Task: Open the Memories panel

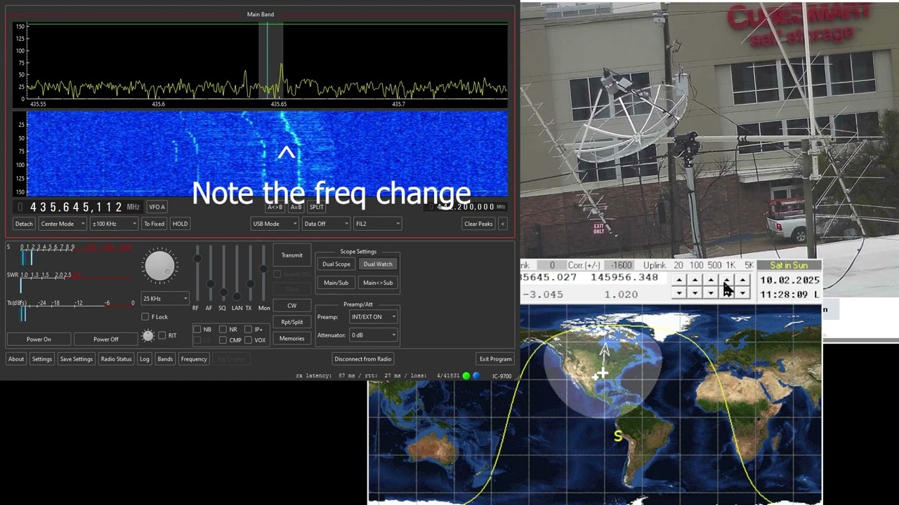Action: tap(292, 339)
